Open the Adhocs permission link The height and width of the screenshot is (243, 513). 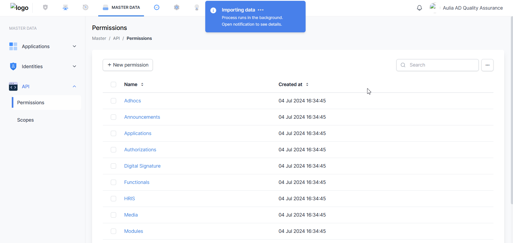132,101
